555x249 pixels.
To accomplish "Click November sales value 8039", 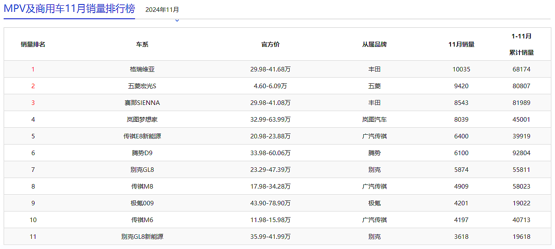I will 462,120.
